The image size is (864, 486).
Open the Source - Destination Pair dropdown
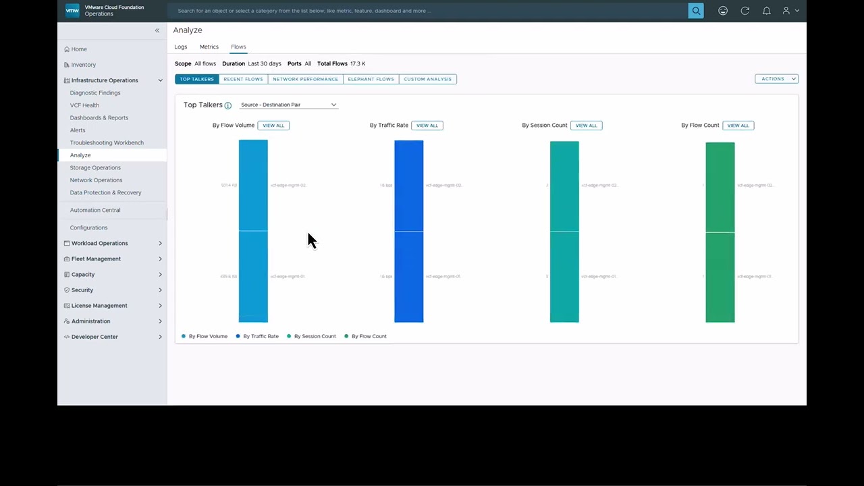(288, 105)
